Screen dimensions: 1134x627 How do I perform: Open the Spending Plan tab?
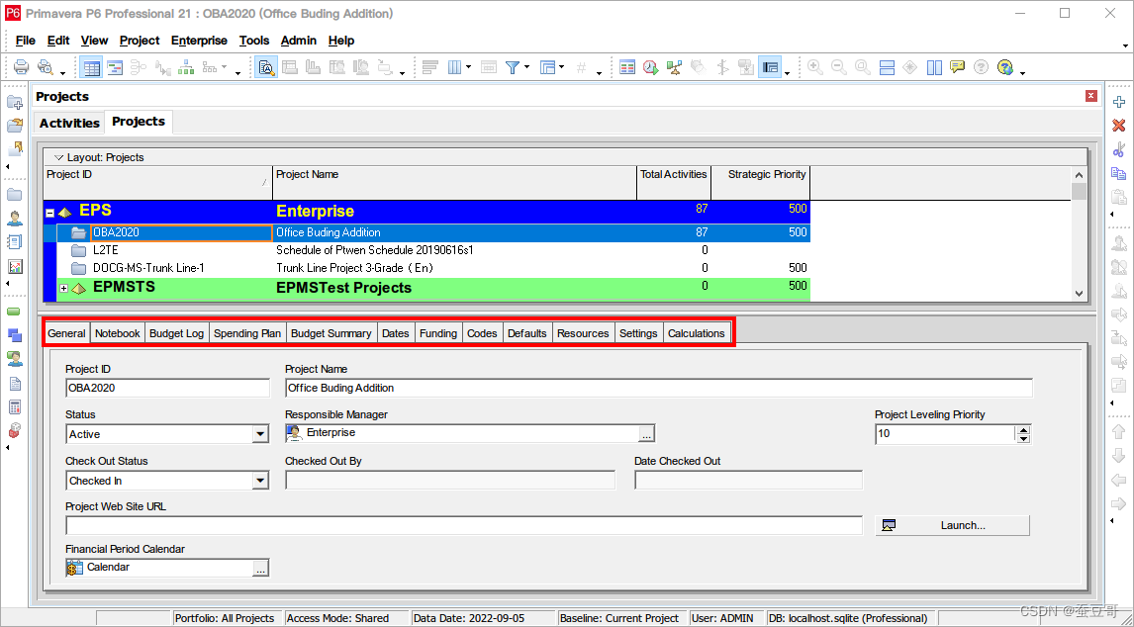coord(247,333)
